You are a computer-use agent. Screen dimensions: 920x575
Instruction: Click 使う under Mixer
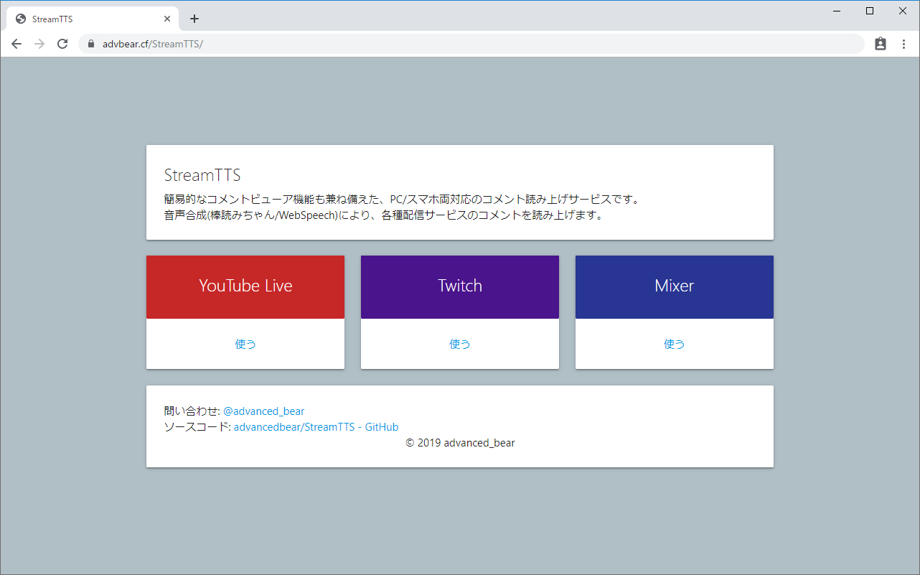click(x=675, y=344)
